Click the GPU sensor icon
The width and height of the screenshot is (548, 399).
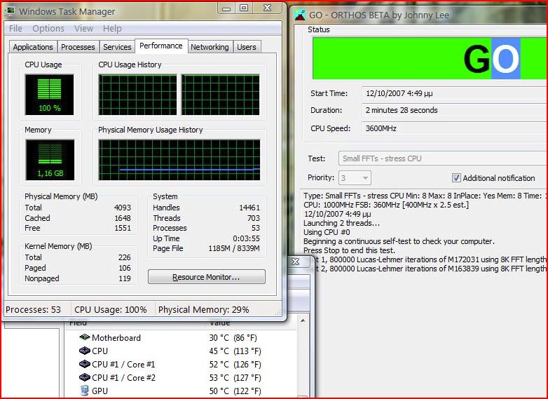click(84, 391)
